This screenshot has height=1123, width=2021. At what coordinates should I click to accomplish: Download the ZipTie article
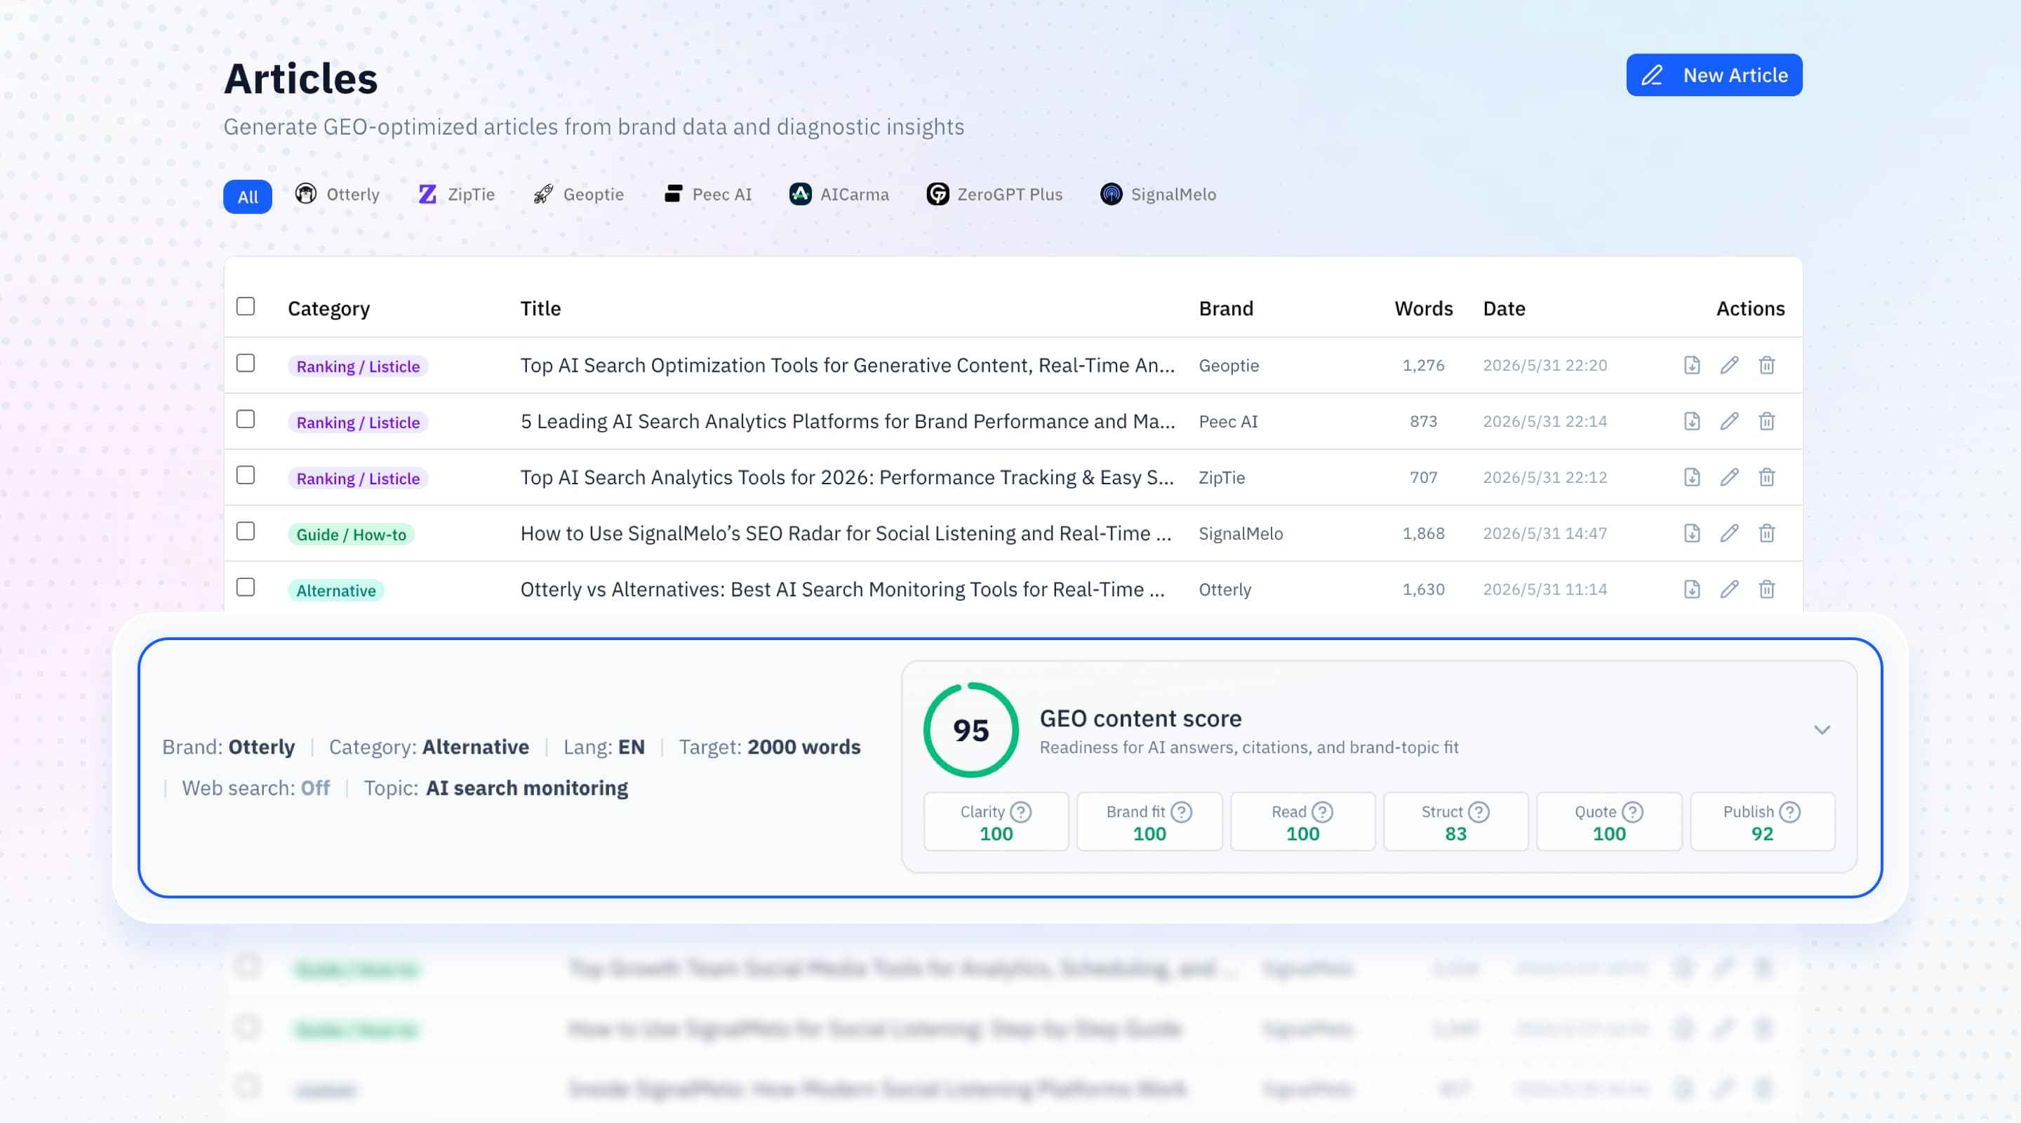coord(1691,477)
